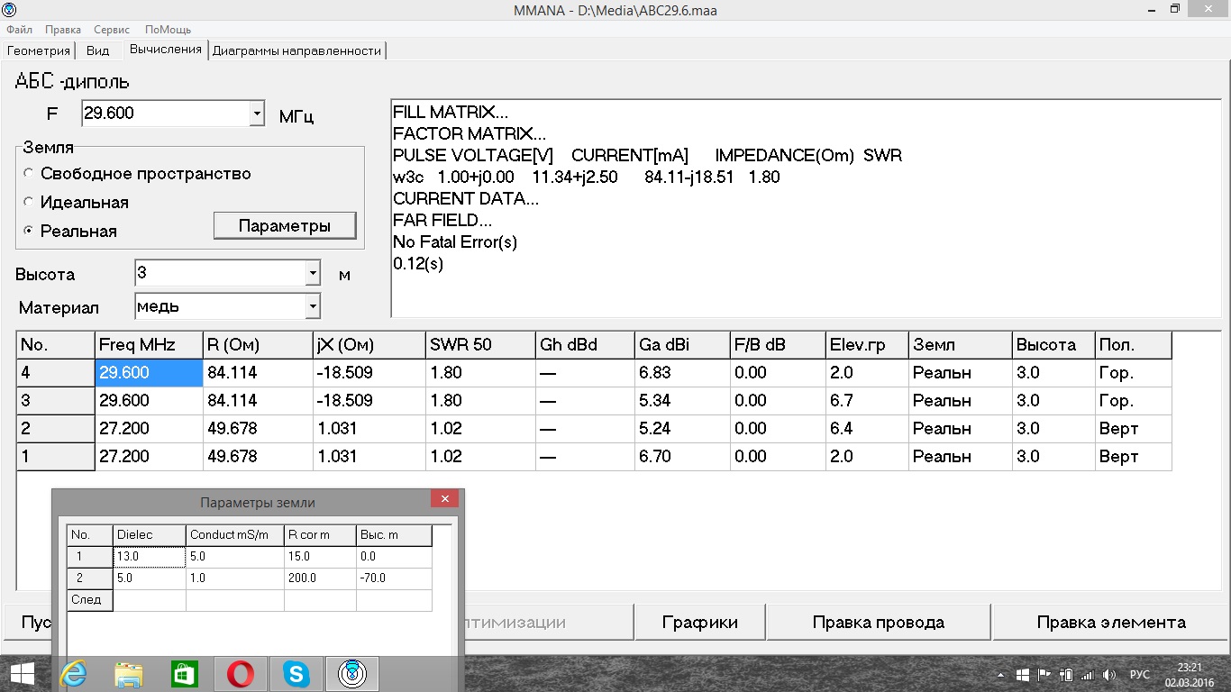Click the jX (Ом) column header
1231x692 pixels.
(x=369, y=345)
